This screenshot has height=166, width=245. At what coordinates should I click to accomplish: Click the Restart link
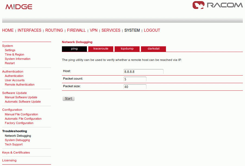click(10, 63)
